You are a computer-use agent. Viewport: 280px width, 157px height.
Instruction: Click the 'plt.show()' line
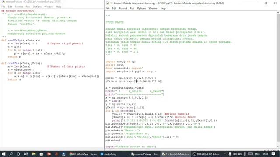pos(114,140)
